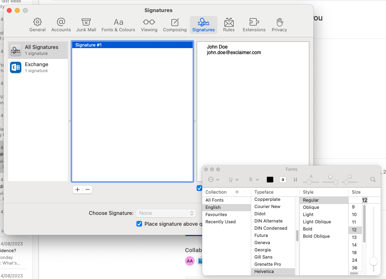Switch to the Accounts preferences icon
The width and height of the screenshot is (386, 279).
[x=61, y=24]
